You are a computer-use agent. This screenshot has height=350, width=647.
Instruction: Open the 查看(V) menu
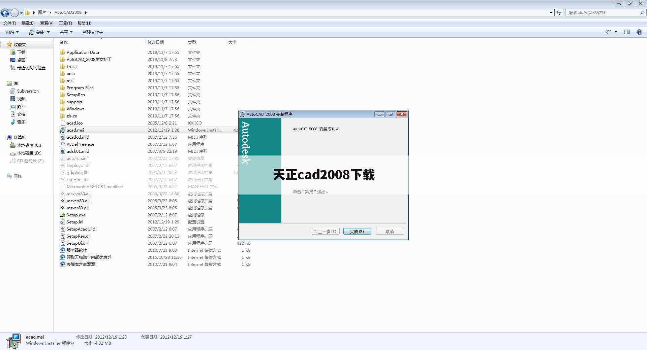click(47, 23)
